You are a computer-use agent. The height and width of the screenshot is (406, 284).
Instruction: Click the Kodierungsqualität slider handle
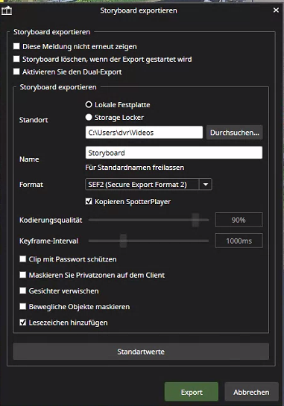click(195, 220)
